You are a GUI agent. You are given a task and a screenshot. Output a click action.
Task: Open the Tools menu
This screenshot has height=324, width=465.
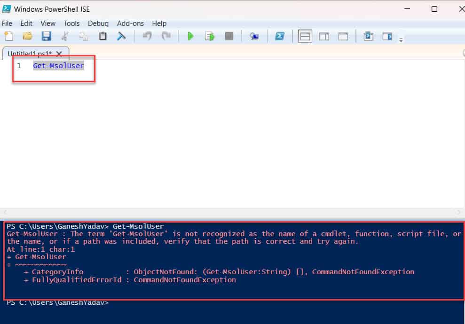[71, 23]
